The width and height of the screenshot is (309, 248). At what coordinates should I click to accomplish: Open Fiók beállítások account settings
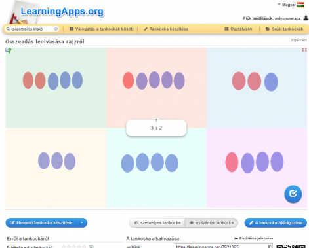click(272, 18)
